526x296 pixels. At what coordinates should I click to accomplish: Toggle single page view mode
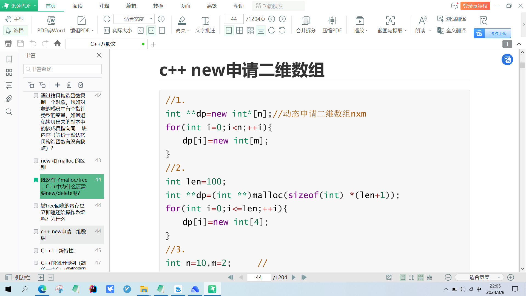229,30
